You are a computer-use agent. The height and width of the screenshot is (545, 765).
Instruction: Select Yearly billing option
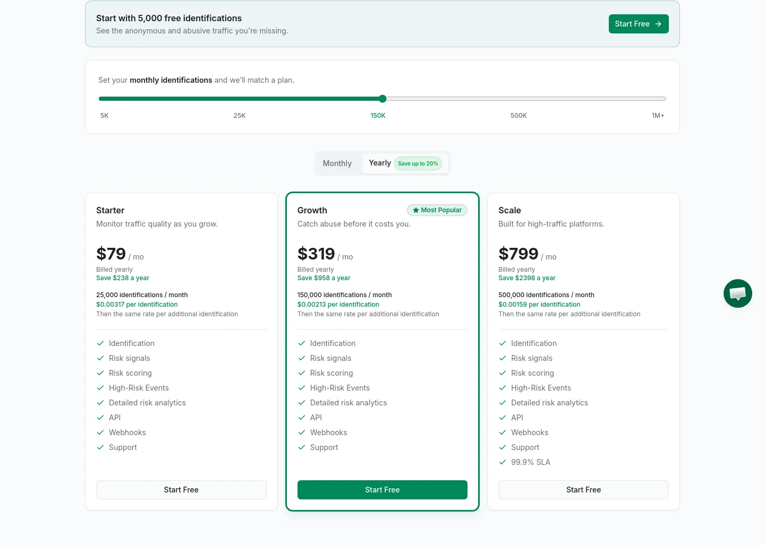[405, 163]
